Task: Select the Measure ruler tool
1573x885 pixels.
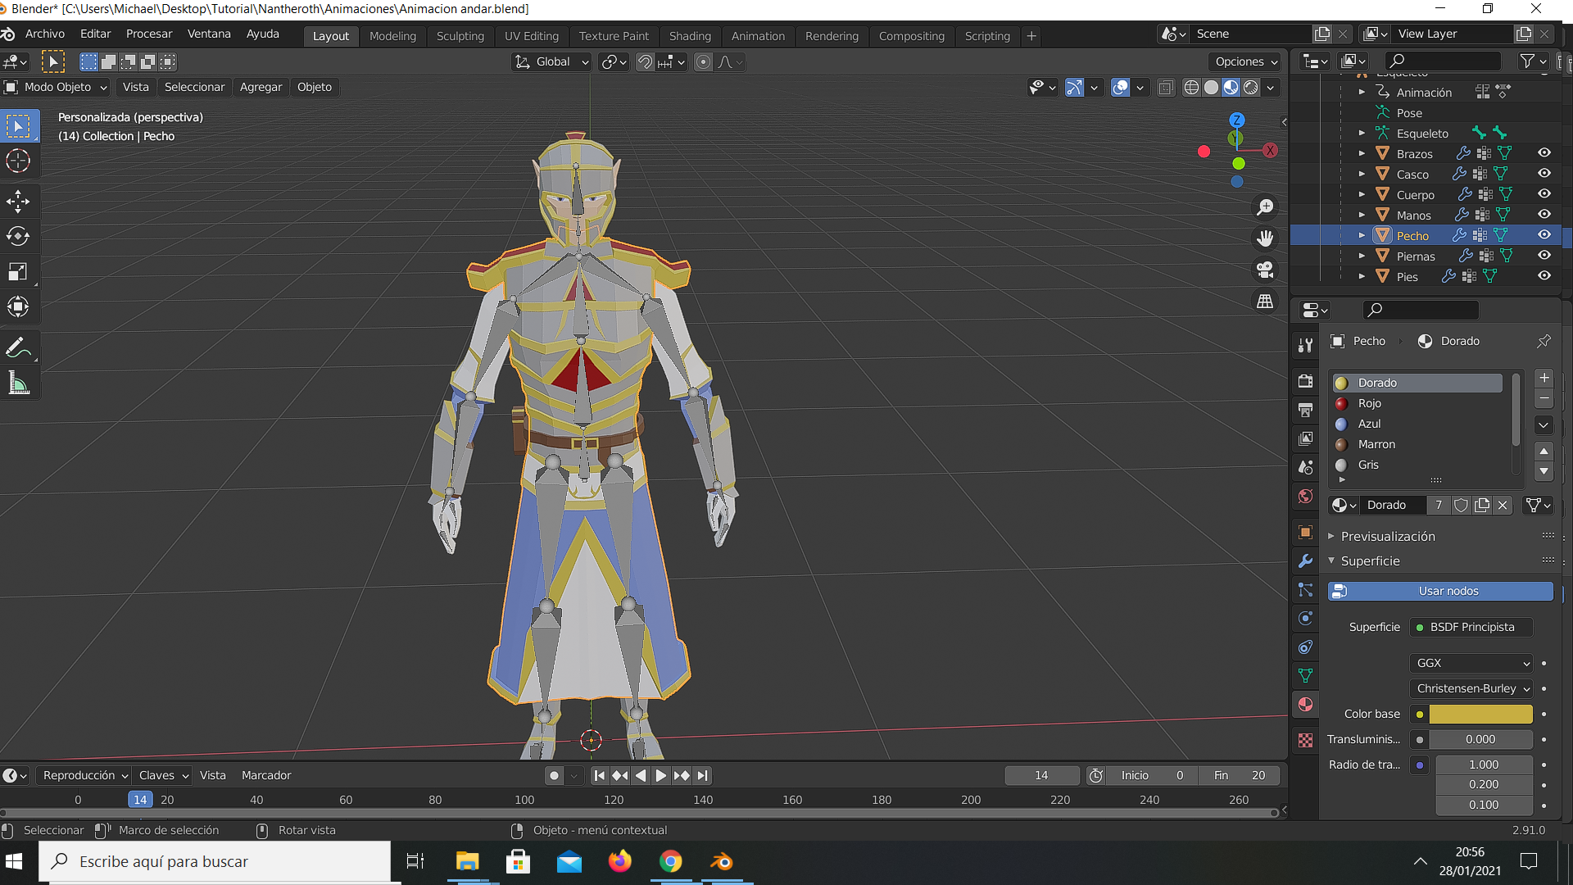Action: [x=18, y=383]
